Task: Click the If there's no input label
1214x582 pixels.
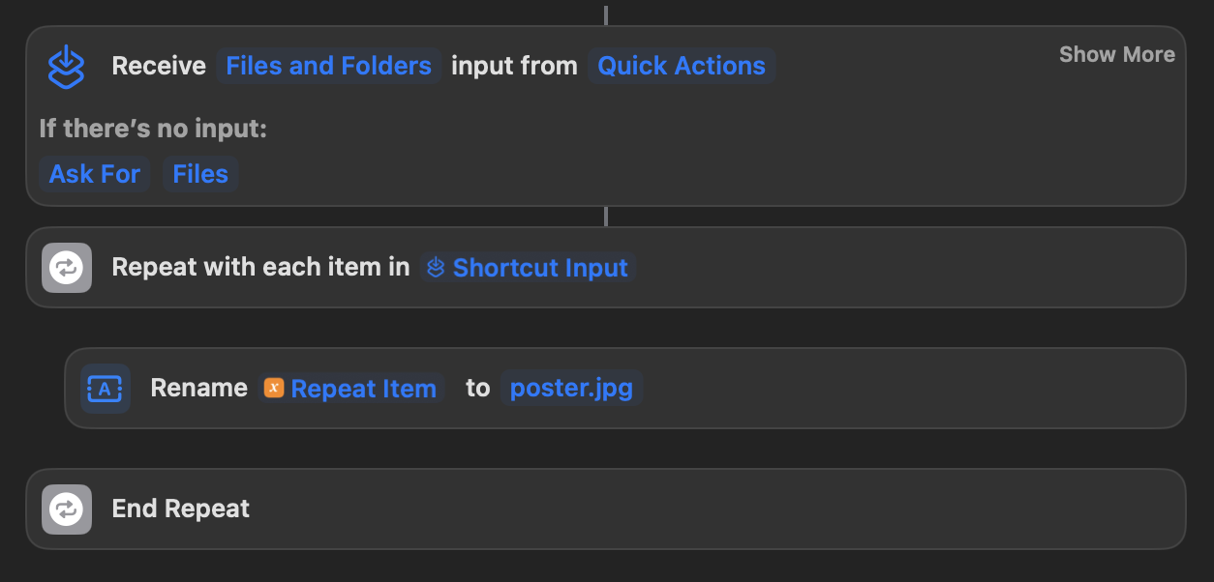Action: point(153,128)
